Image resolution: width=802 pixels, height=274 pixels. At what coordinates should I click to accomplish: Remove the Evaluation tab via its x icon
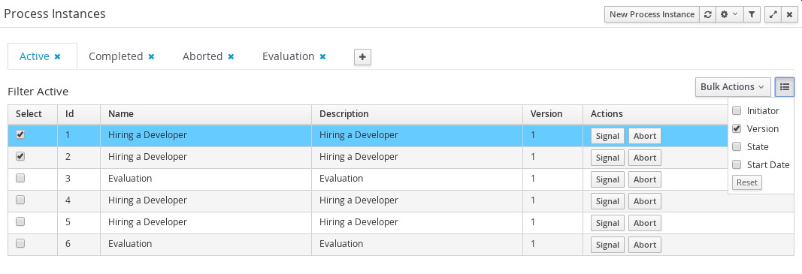click(322, 57)
